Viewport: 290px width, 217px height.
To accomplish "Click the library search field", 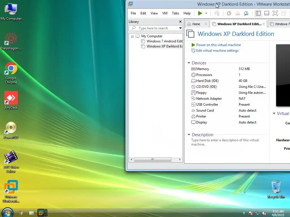I will (153, 28).
